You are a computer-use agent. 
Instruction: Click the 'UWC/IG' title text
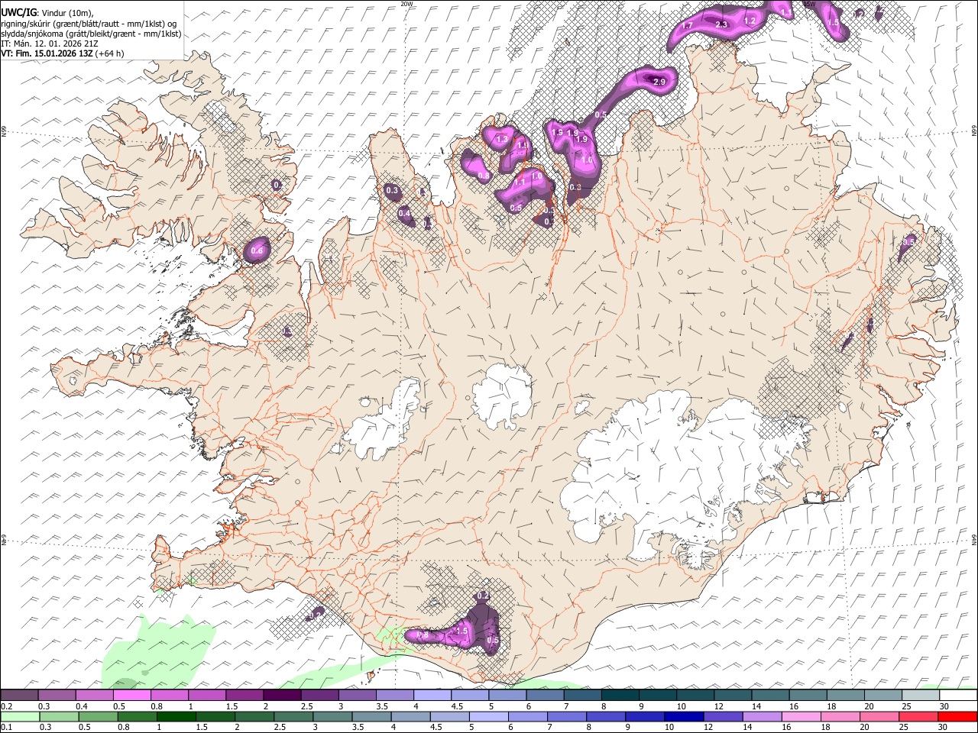(18, 12)
